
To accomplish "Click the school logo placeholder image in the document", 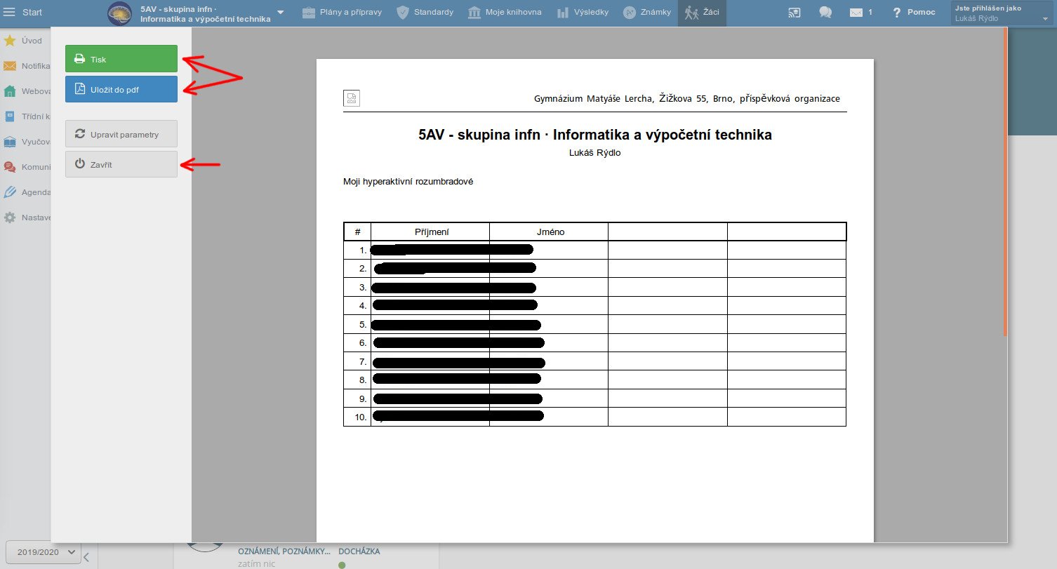I will [x=352, y=98].
